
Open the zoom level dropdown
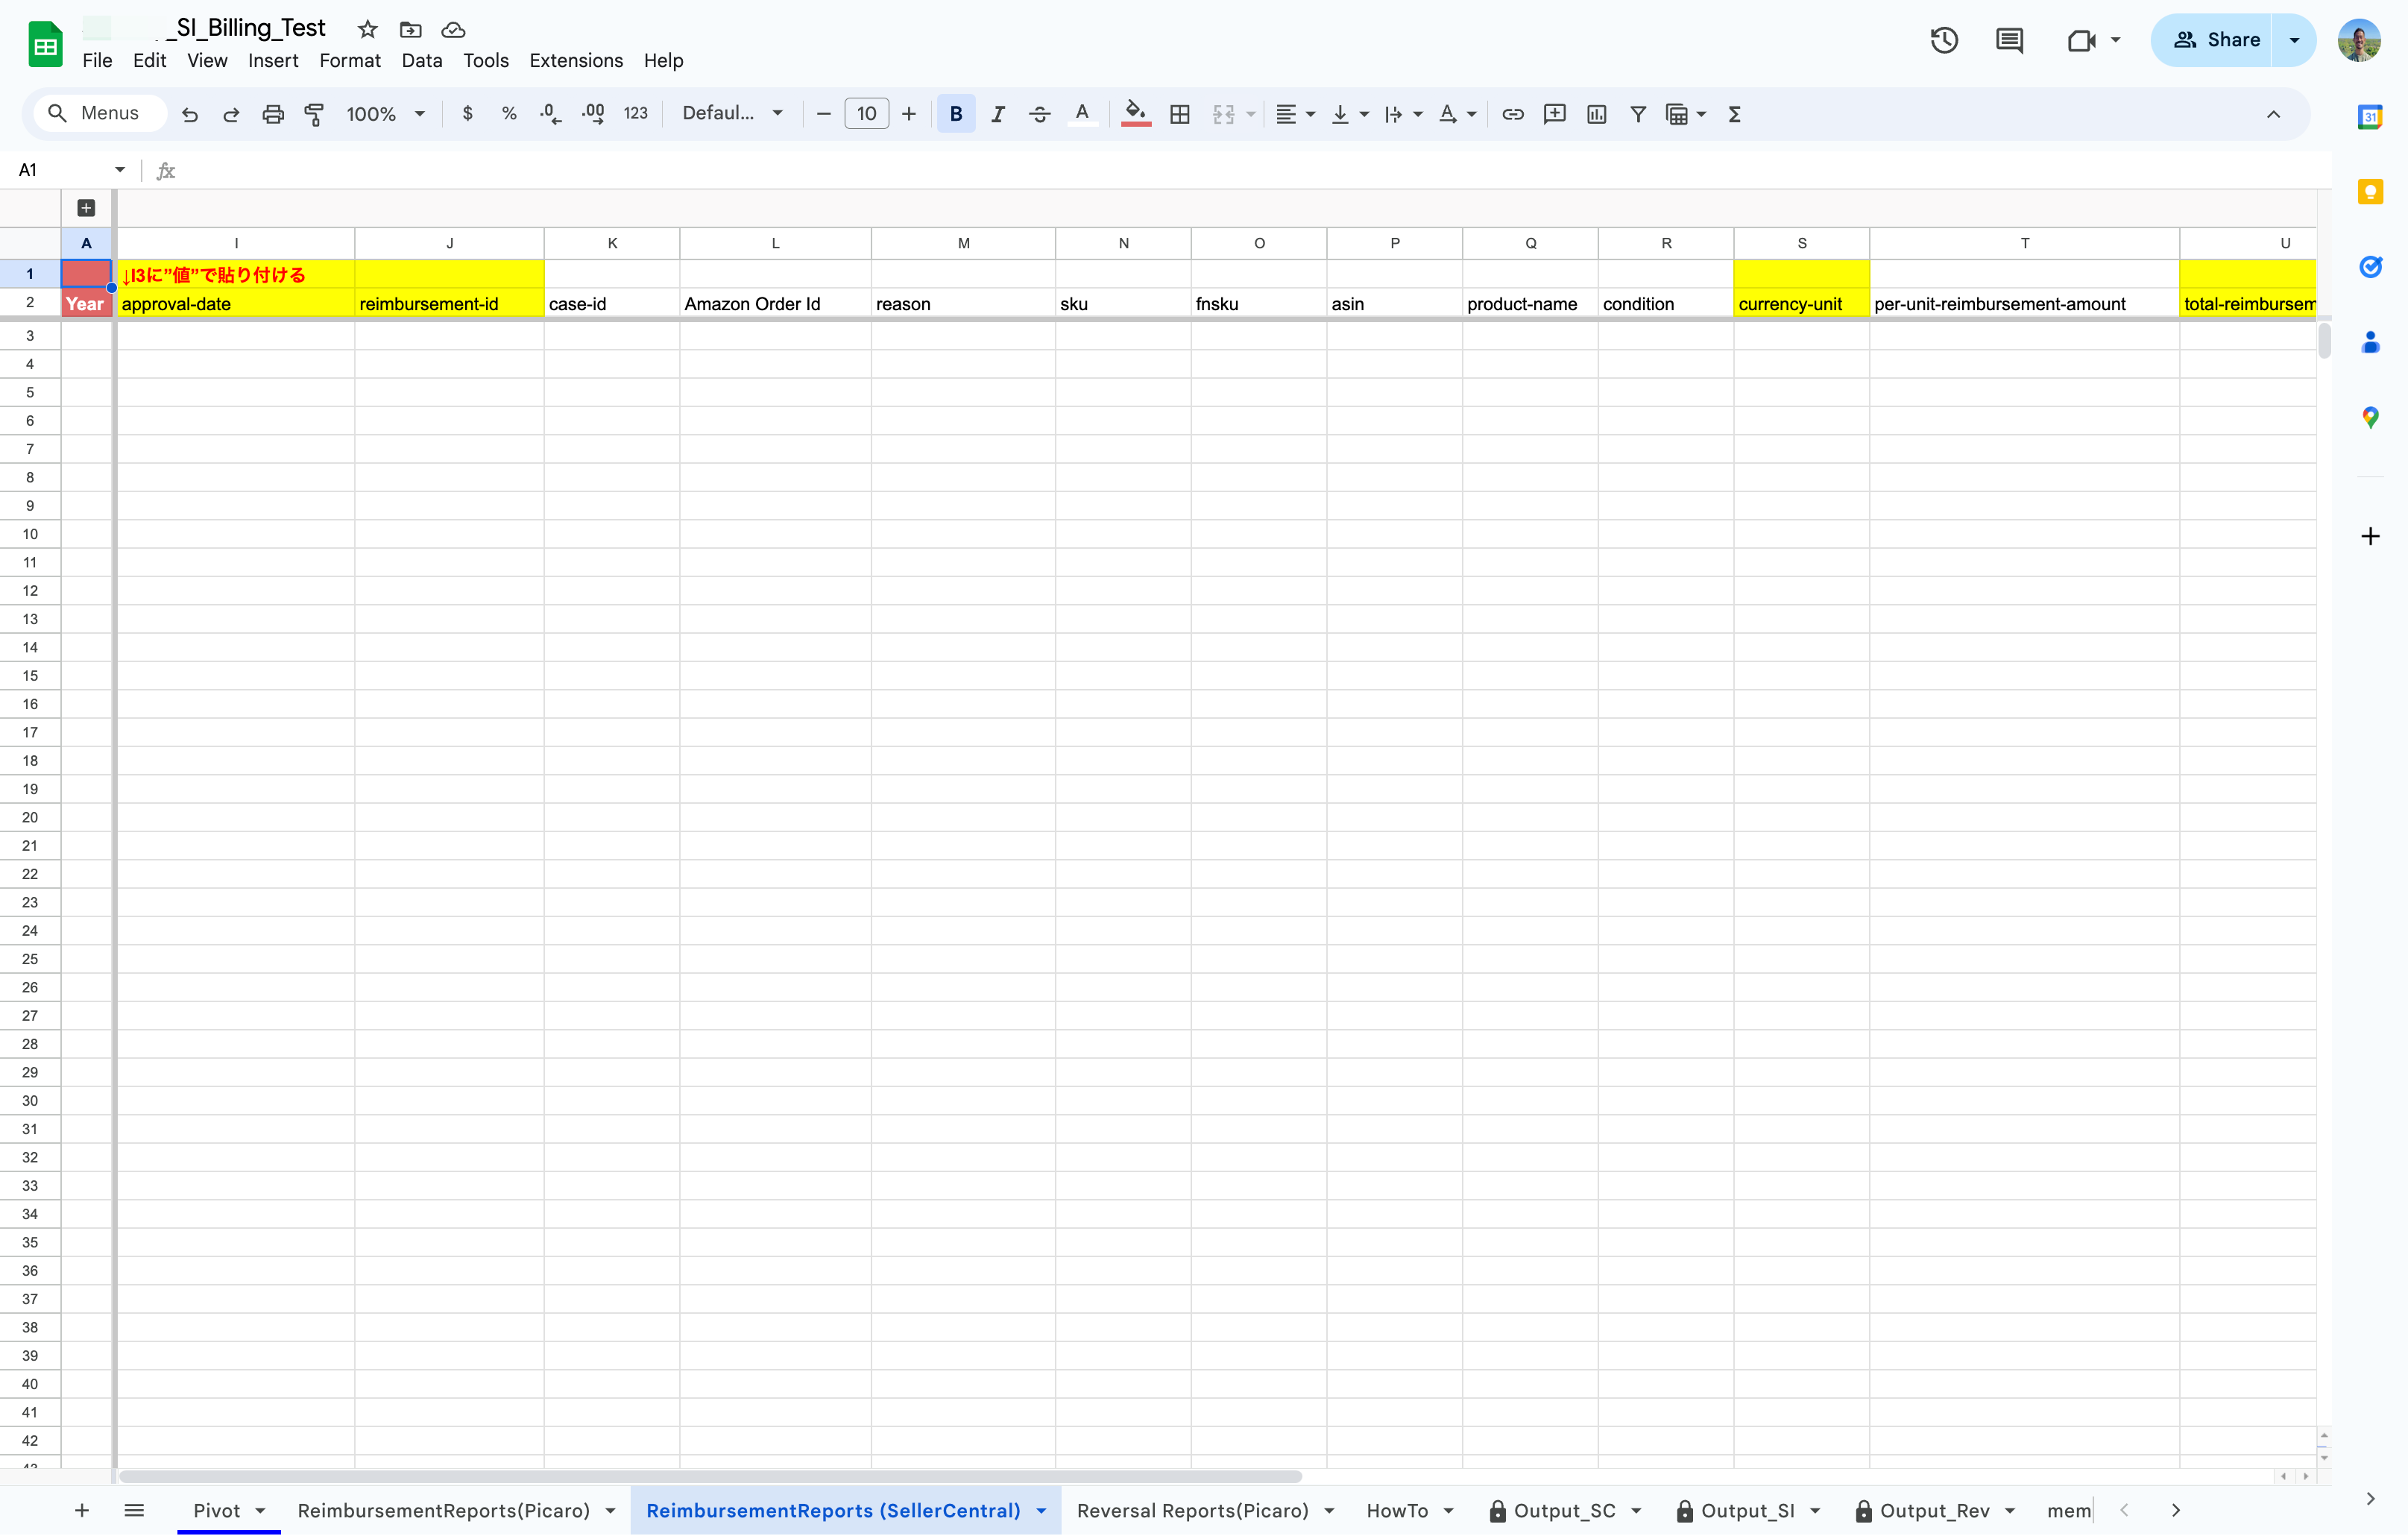pyautogui.click(x=386, y=114)
